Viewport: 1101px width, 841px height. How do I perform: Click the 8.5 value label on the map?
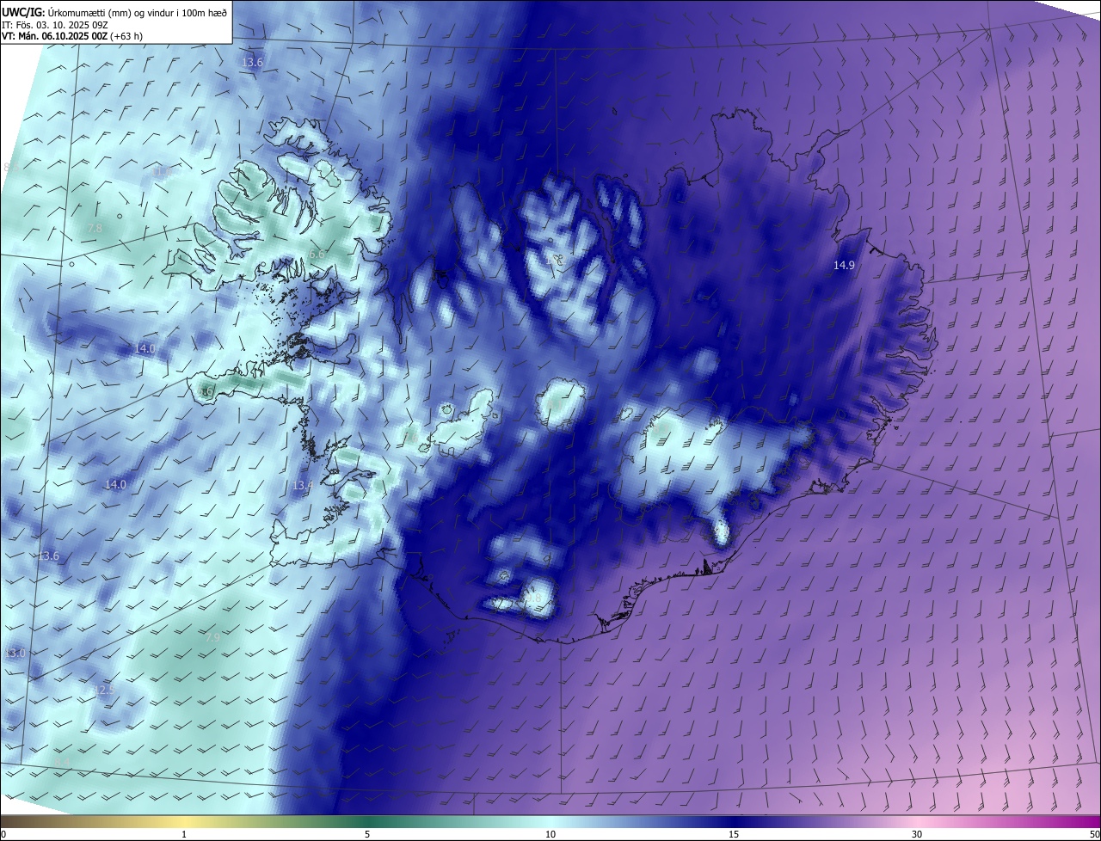pyautogui.click(x=11, y=167)
